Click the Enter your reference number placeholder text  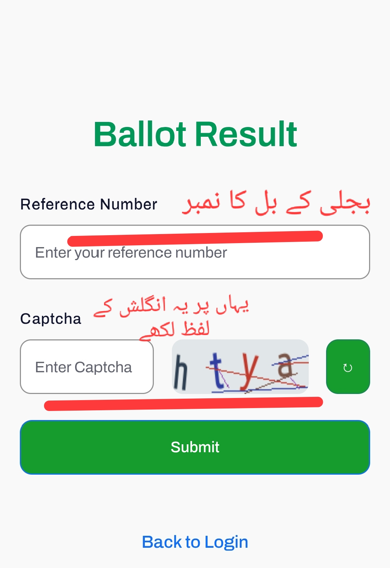tap(131, 253)
